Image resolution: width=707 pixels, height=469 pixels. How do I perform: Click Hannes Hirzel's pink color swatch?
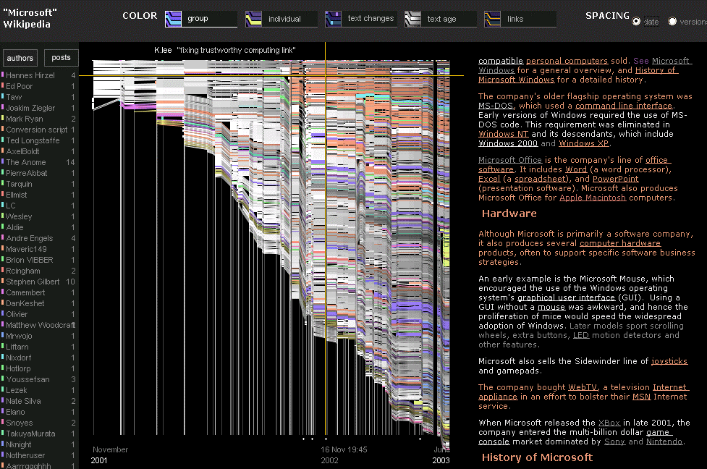pos(2,75)
